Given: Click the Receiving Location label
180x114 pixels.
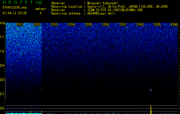Looking at the screenshot, I should click(x=67, y=7).
